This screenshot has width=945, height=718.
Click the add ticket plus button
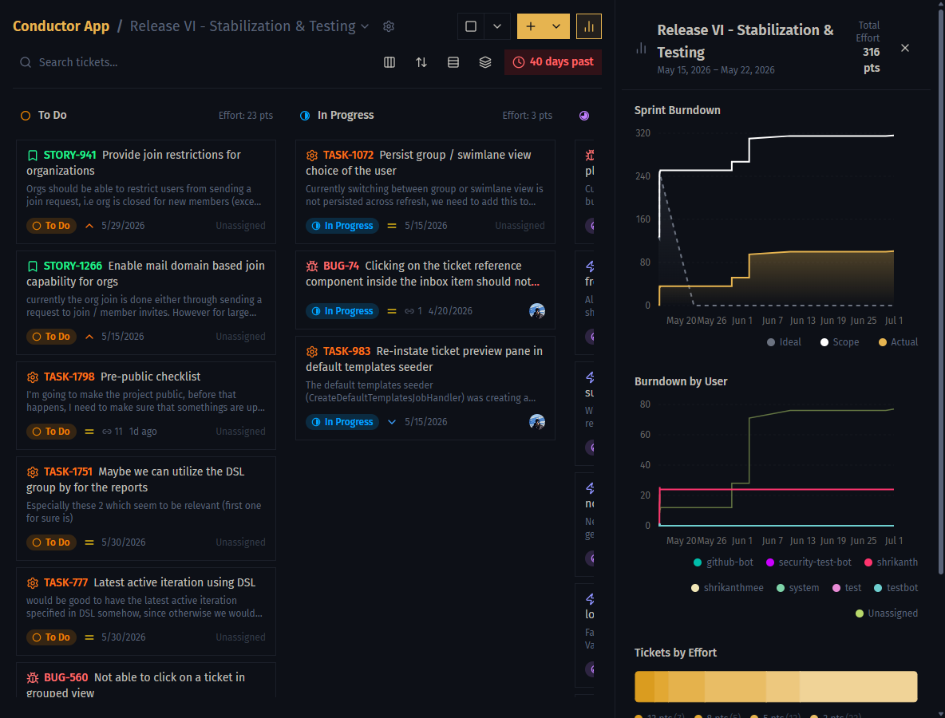pyautogui.click(x=530, y=26)
